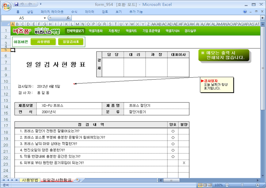Image resolution: width=266 pixels, height=188 pixels.
Task: Open the 검토 ribbon tab
Action: (x=105, y=12)
